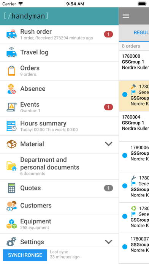Screen dimensions: 149x264
Task: Open Hours summary menu item
Action: (x=59, y=126)
